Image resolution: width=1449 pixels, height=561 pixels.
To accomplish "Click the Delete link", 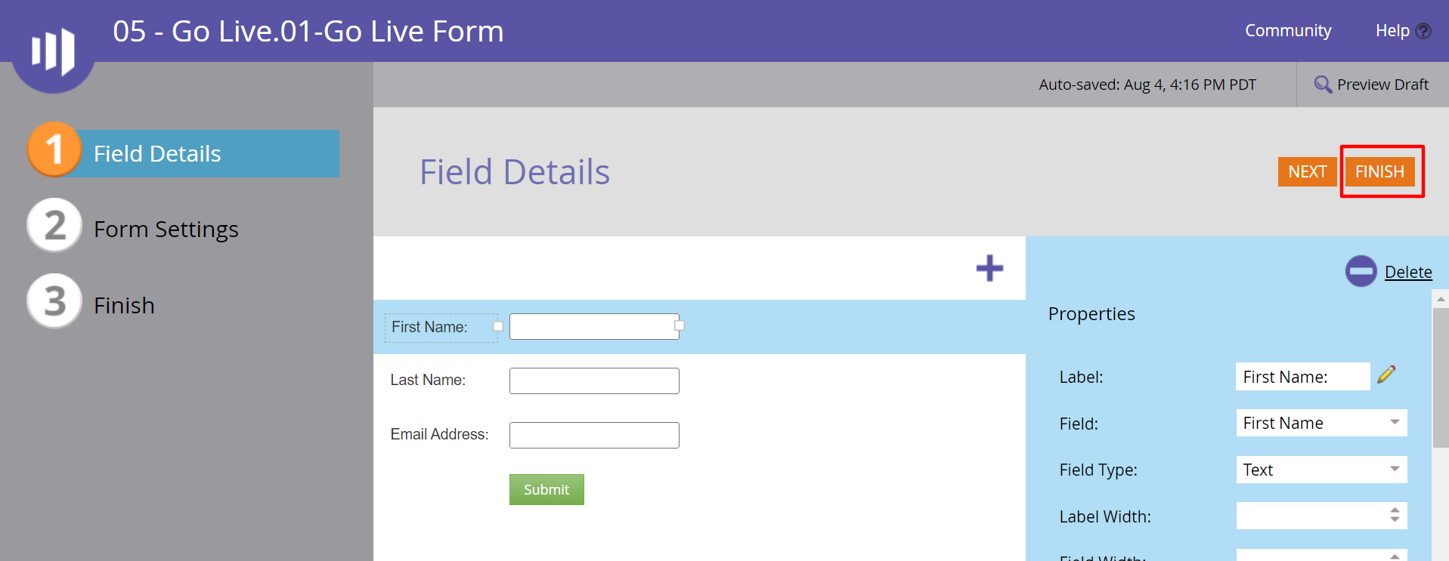I will coord(1408,272).
